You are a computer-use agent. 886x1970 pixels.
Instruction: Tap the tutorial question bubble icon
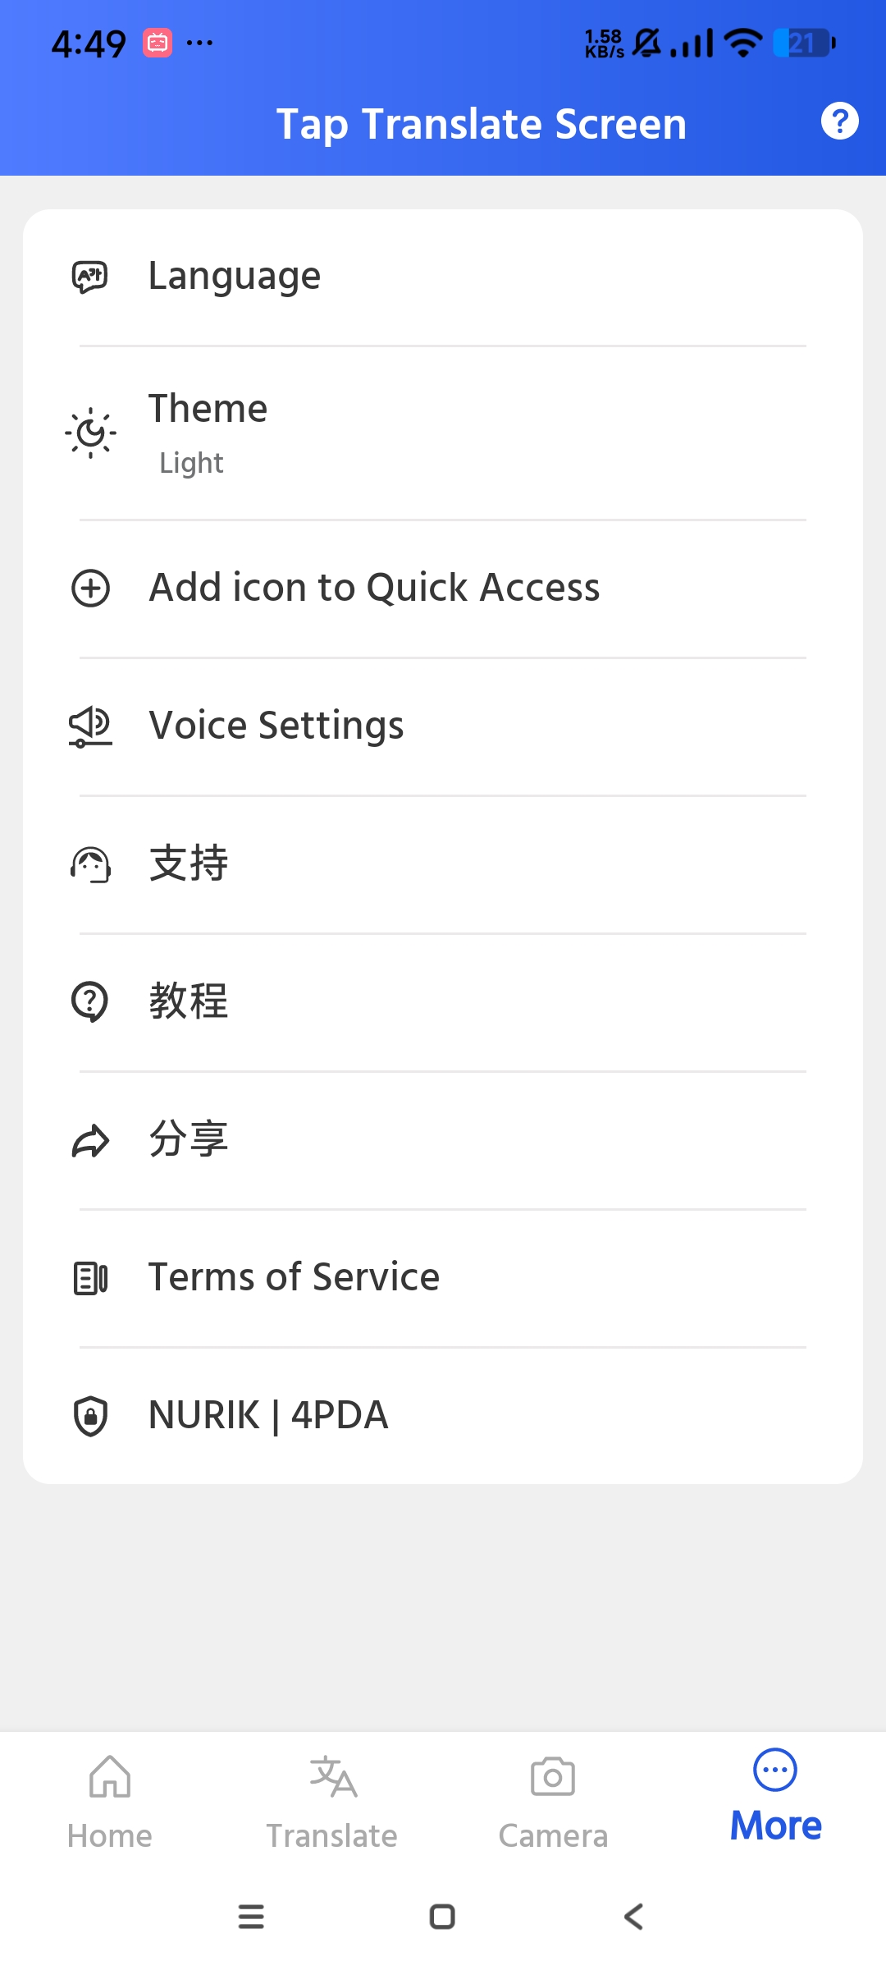coord(90,1002)
